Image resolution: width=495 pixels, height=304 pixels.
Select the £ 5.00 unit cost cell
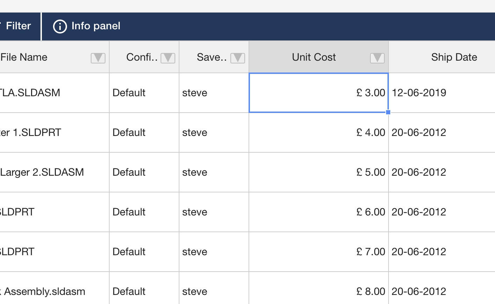click(318, 172)
